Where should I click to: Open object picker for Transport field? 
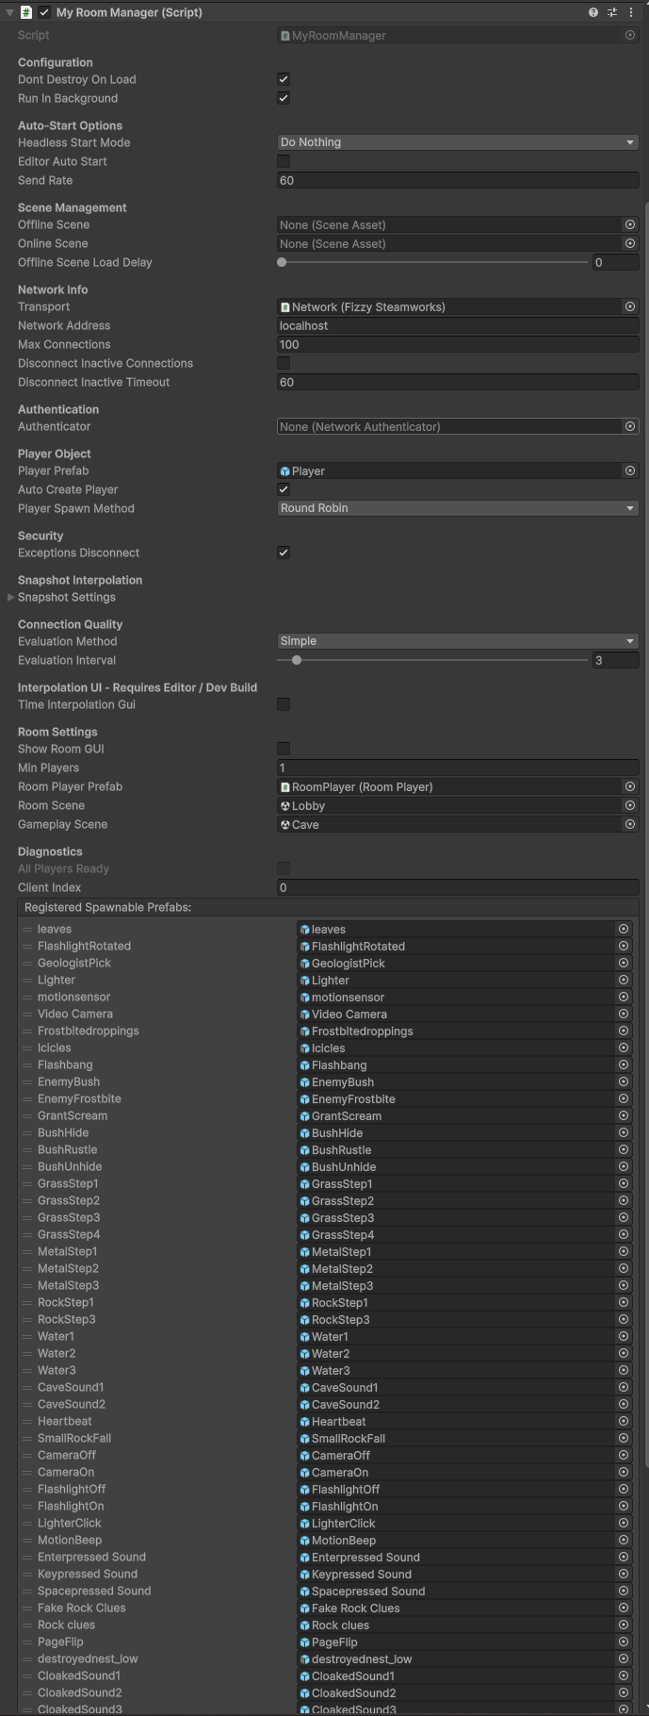630,306
